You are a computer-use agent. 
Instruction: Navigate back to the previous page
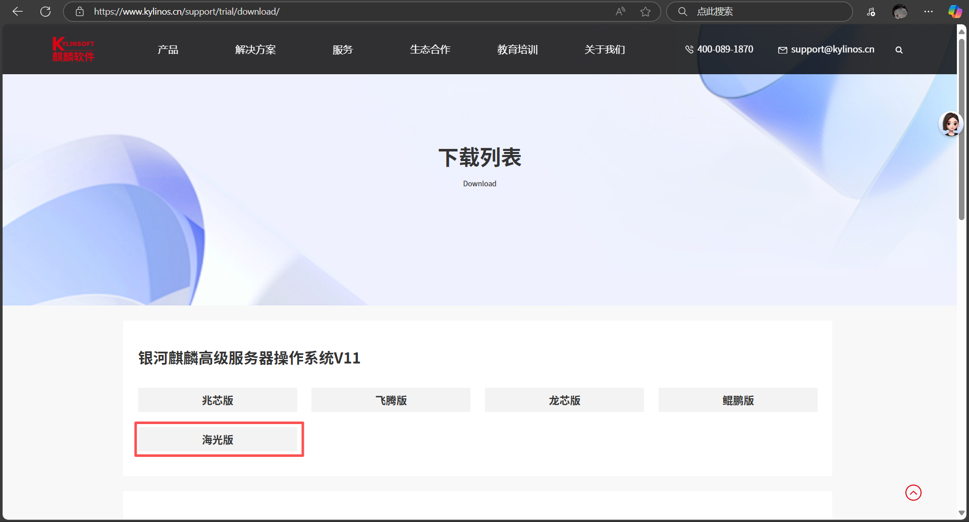(18, 11)
